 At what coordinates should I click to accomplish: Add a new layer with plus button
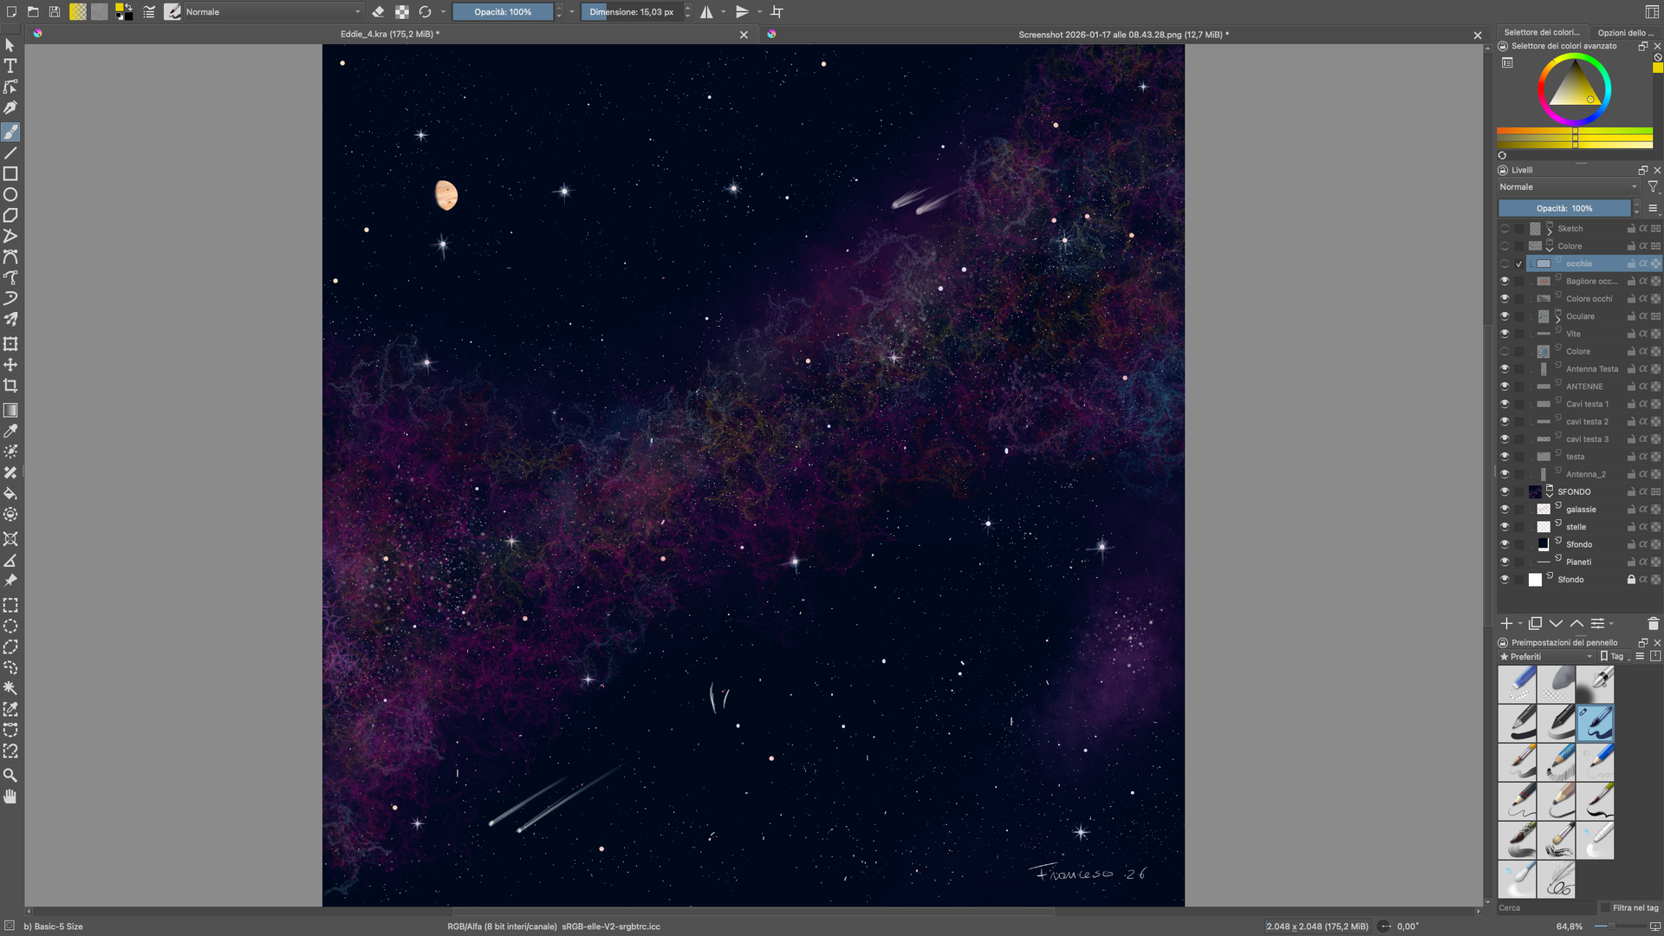[1506, 624]
